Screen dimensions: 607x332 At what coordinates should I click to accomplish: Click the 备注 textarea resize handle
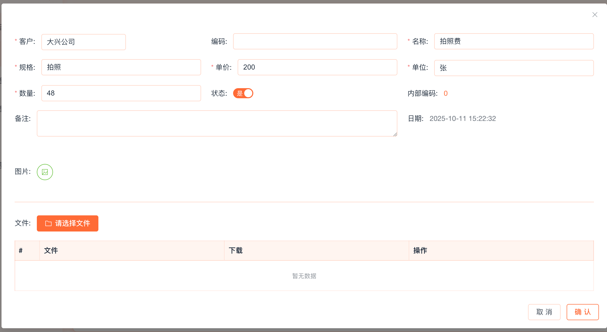395,134
